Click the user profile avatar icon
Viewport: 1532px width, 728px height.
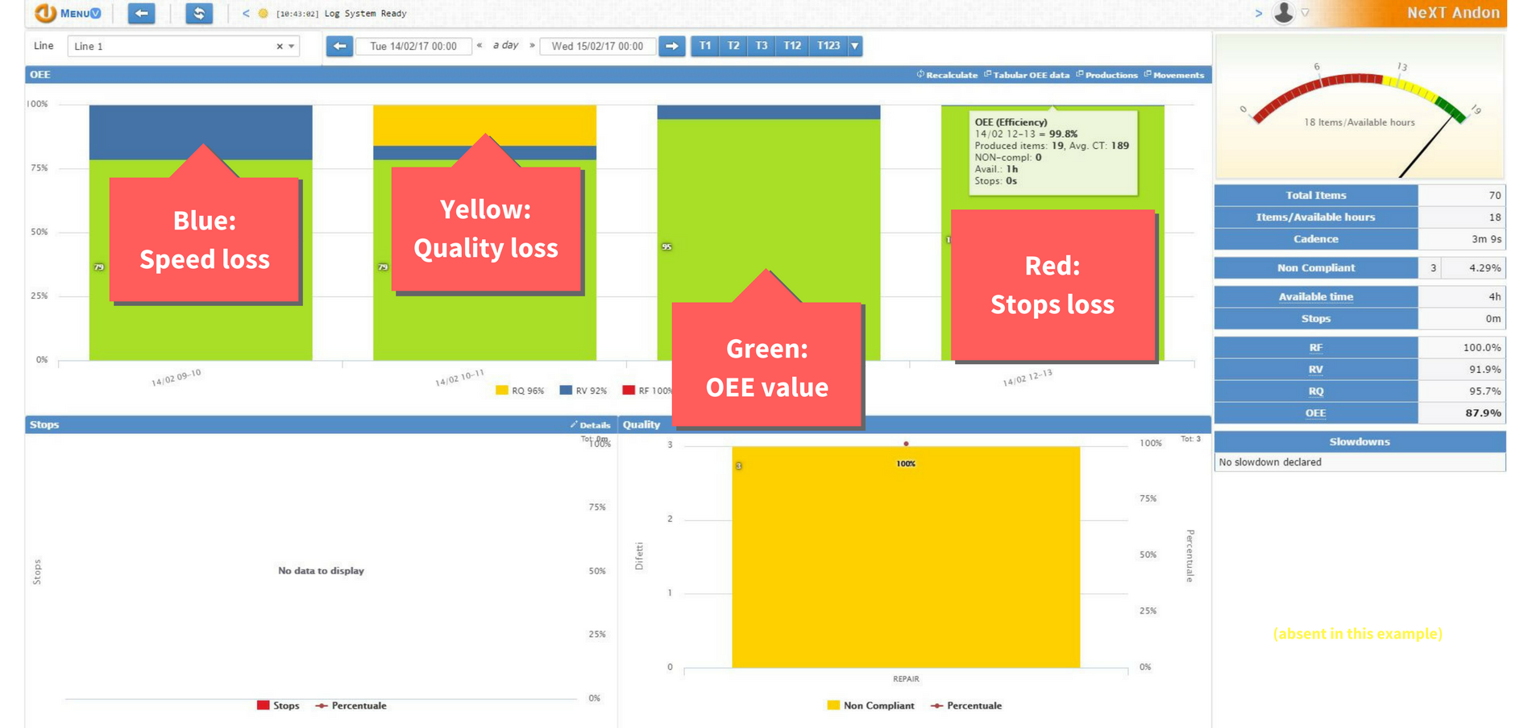[x=1283, y=13]
